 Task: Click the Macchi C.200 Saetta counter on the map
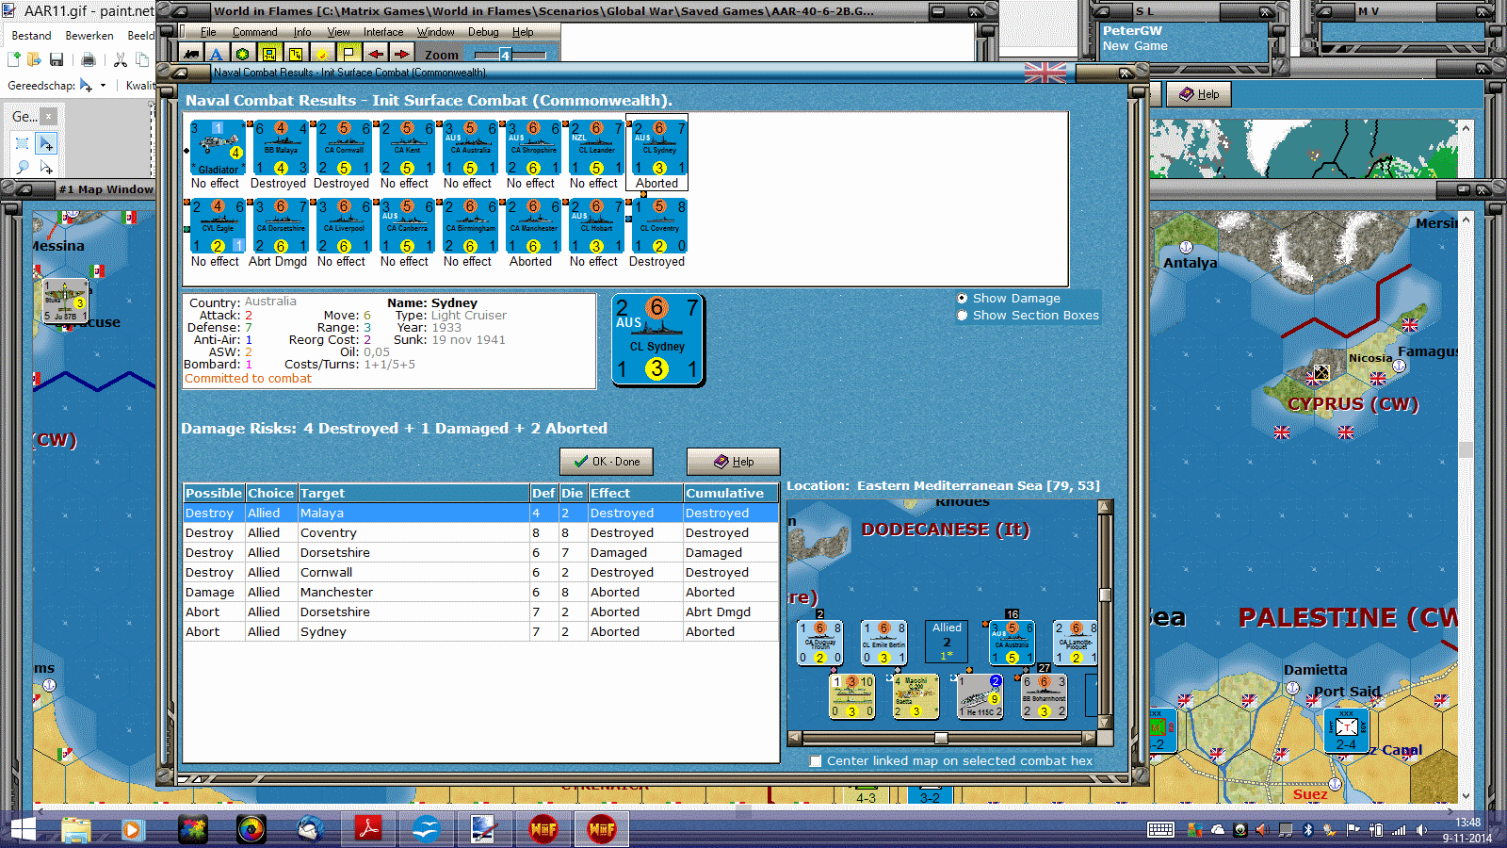(916, 695)
